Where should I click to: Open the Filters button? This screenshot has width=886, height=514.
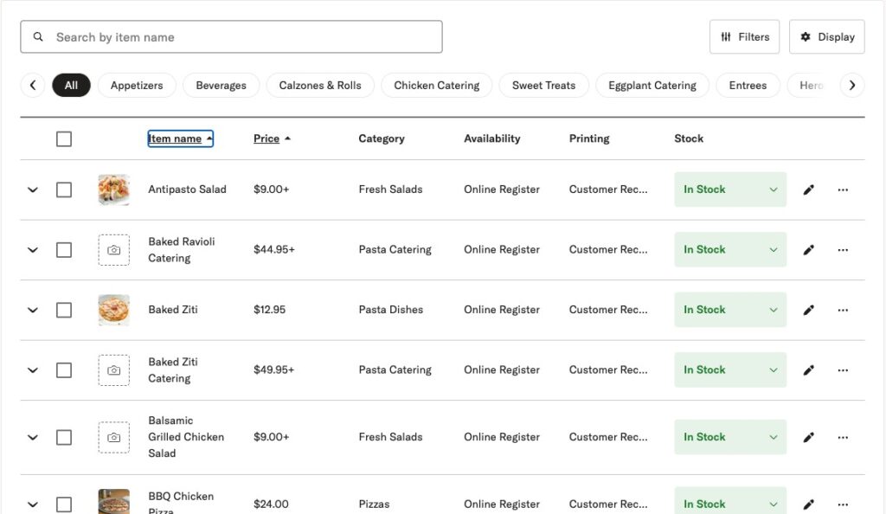[x=744, y=37]
